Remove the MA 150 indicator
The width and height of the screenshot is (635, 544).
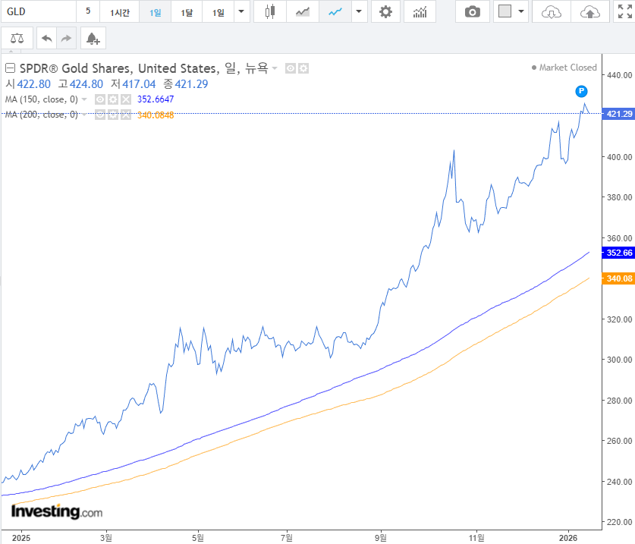pos(126,99)
